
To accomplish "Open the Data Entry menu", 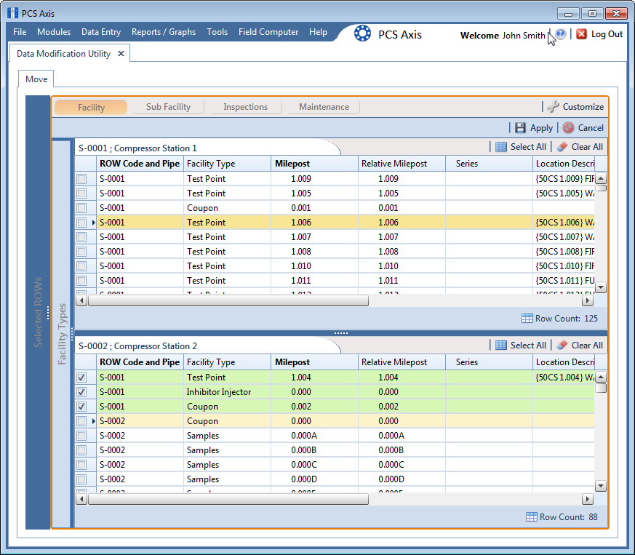I will tap(101, 32).
